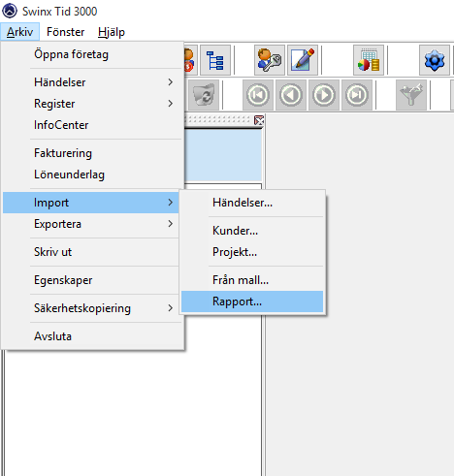Expand the Säkerhetskopiering submenu
The image size is (454, 476).
[91, 308]
